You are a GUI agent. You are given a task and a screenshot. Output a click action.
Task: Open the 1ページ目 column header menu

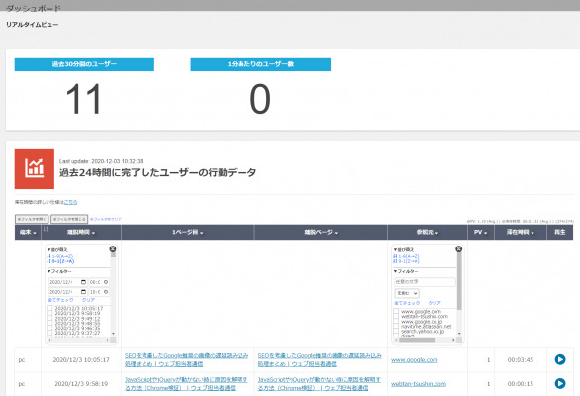pos(188,232)
